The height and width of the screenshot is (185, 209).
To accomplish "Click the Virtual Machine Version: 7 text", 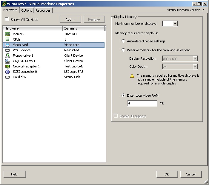I will tap(185, 10).
